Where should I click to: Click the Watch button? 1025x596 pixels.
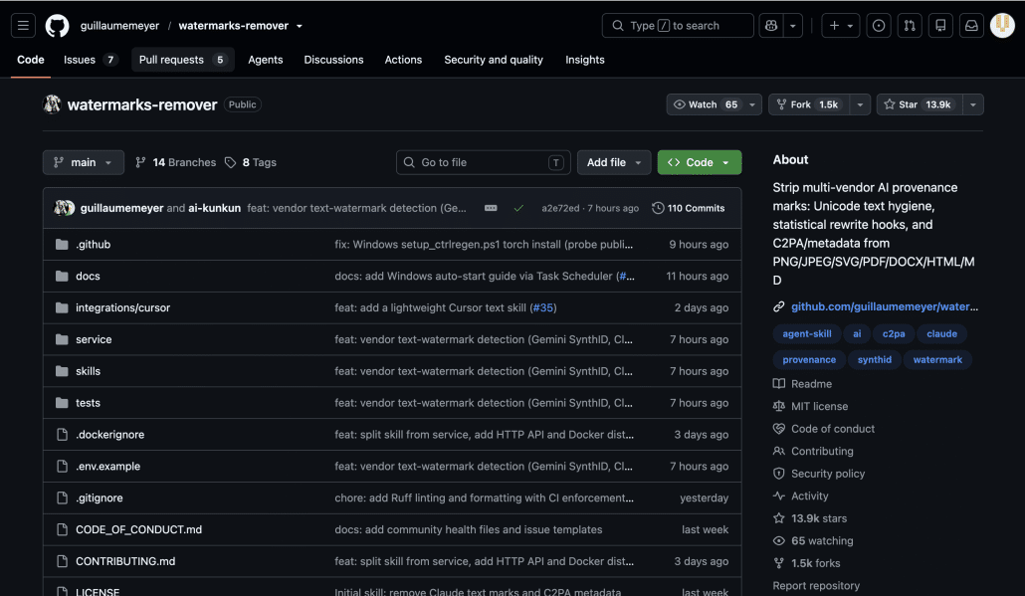click(705, 104)
